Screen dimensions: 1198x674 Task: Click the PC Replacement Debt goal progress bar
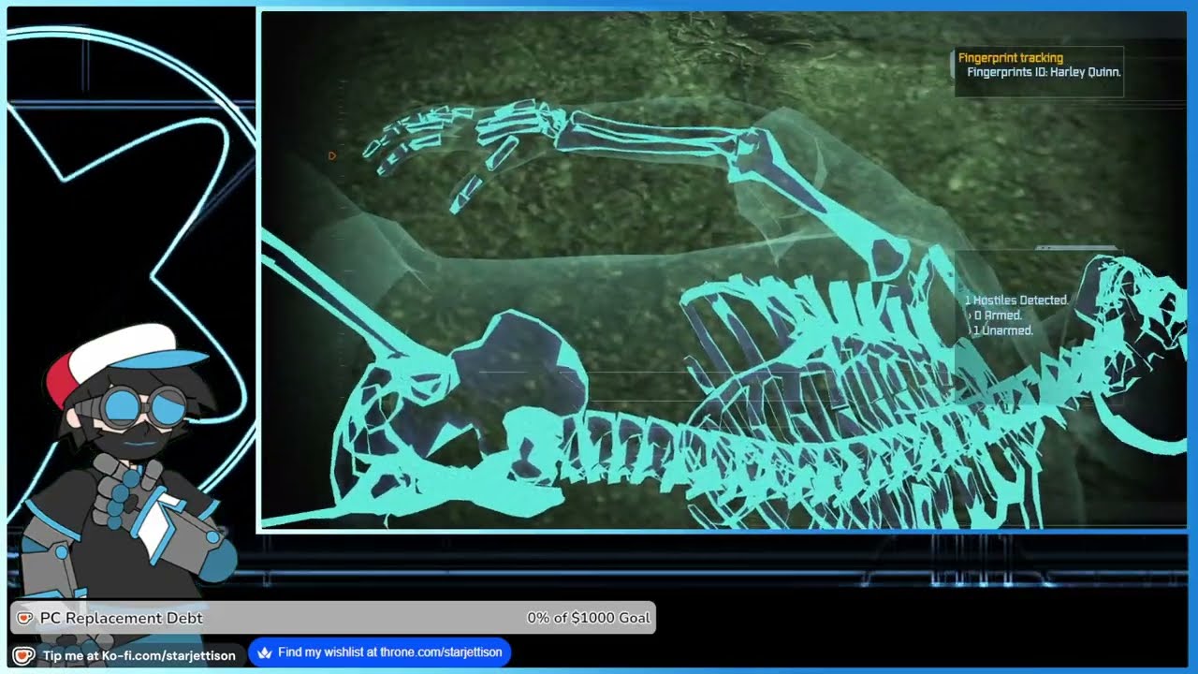(x=332, y=618)
